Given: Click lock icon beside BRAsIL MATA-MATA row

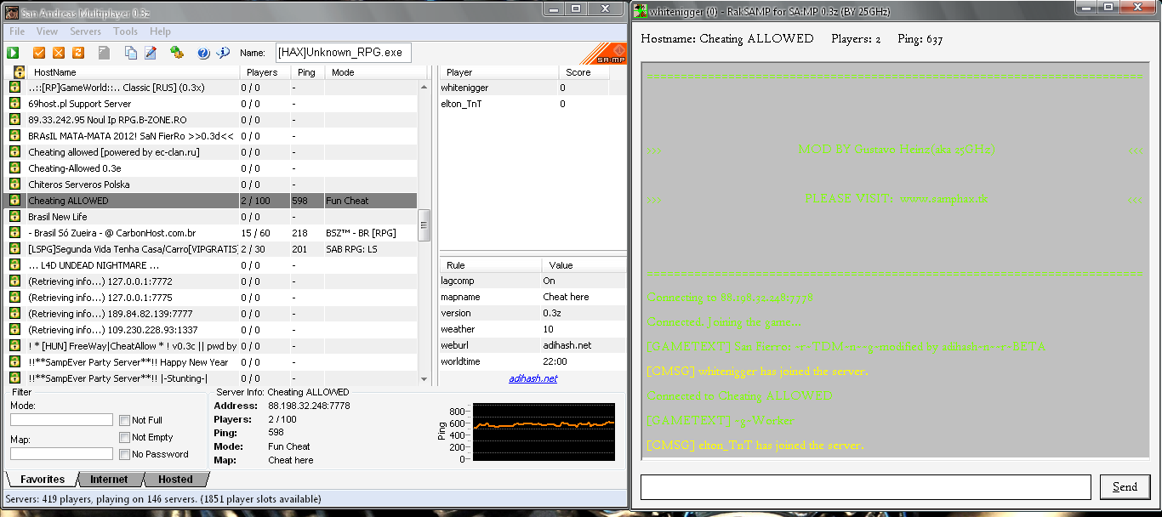Looking at the screenshot, I should (x=14, y=136).
